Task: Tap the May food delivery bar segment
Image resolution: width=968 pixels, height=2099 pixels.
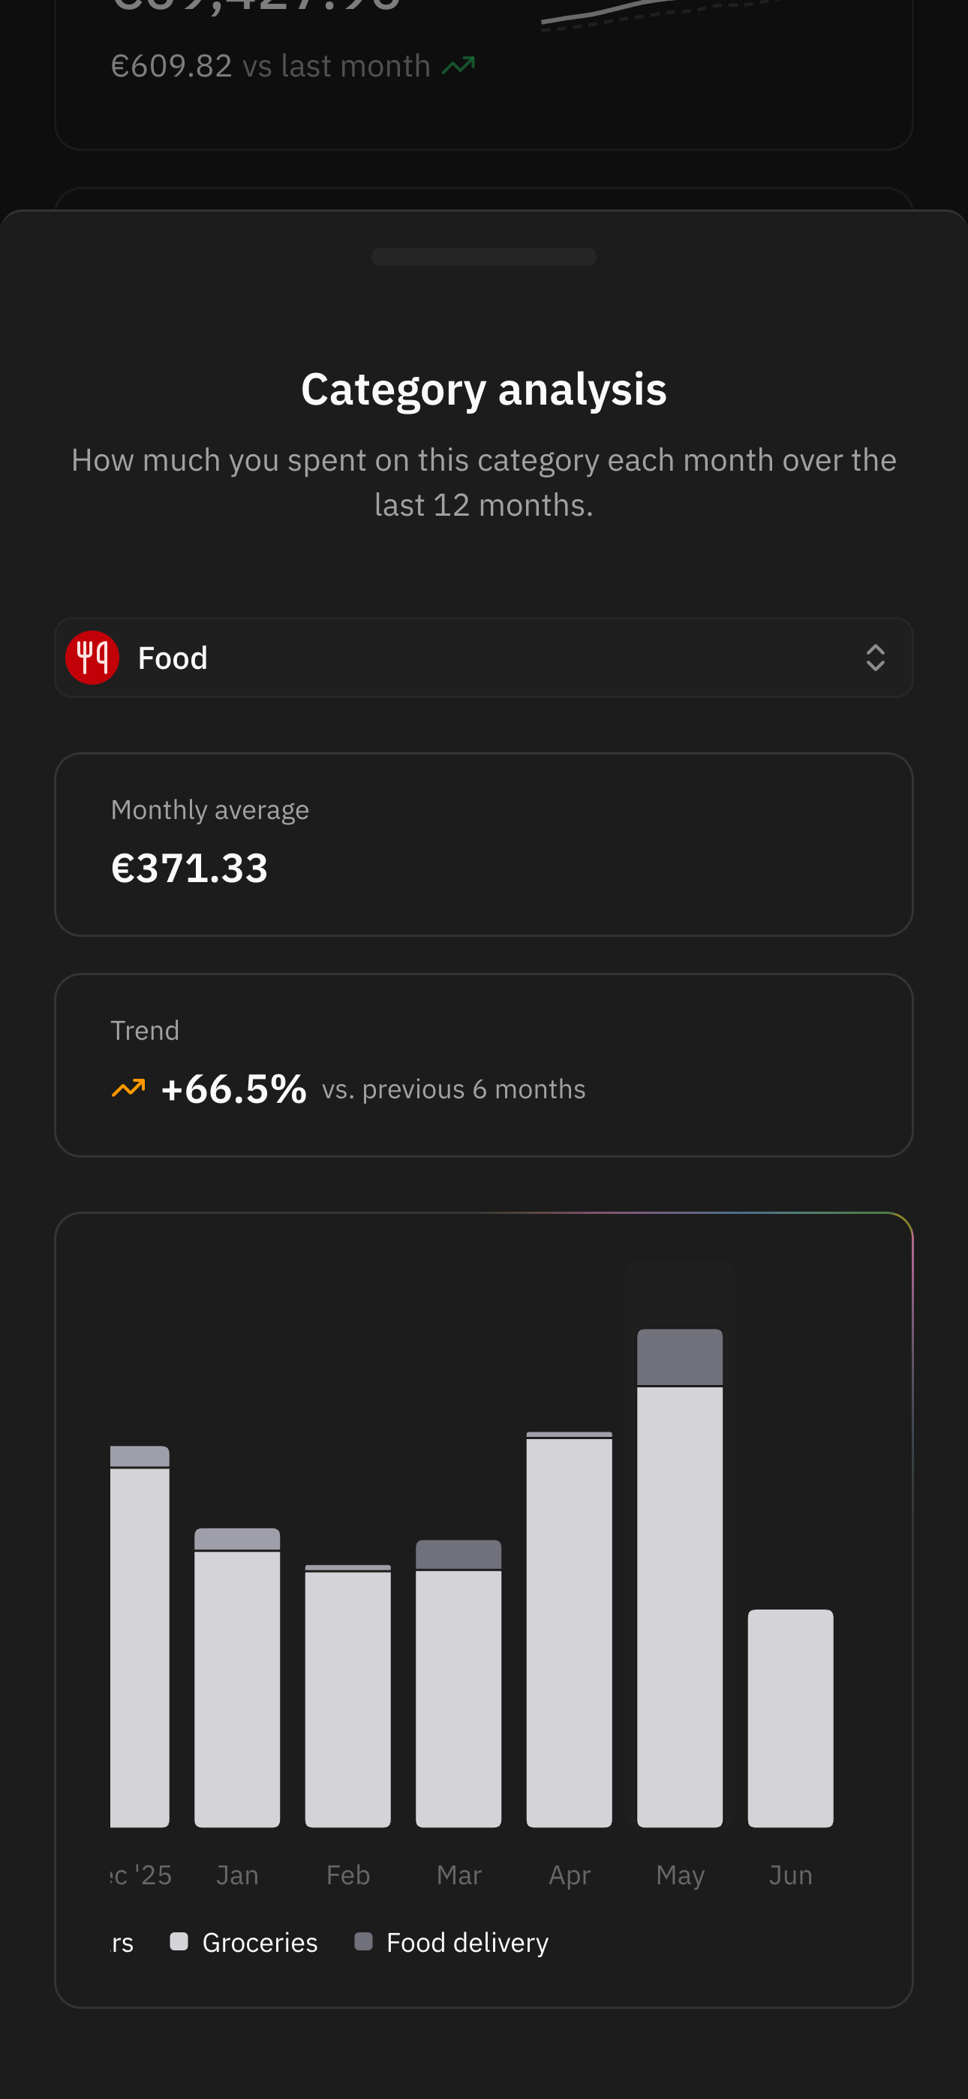Action: 680,1357
